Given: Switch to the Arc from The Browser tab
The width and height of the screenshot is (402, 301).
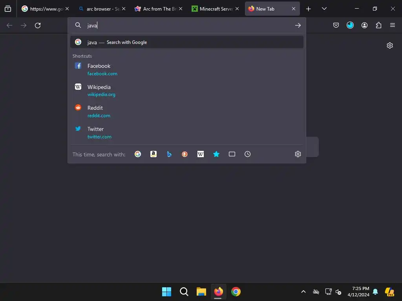Looking at the screenshot, I should tap(159, 9).
